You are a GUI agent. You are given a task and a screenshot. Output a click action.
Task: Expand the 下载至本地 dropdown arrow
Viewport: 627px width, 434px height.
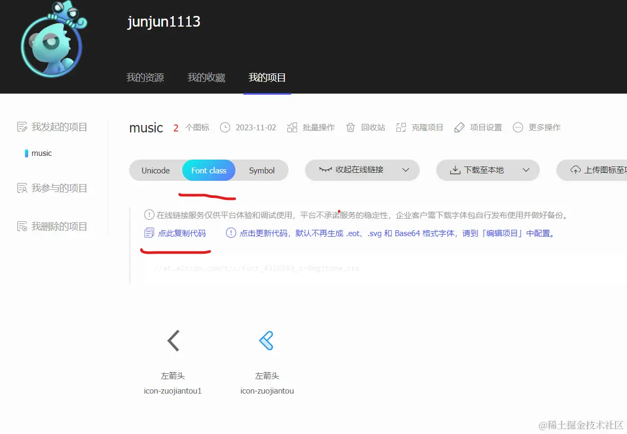coord(526,170)
